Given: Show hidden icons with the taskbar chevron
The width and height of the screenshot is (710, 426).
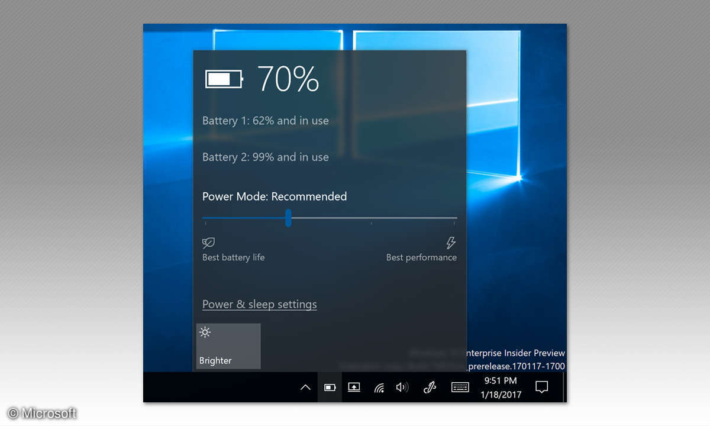Looking at the screenshot, I should tap(305, 388).
